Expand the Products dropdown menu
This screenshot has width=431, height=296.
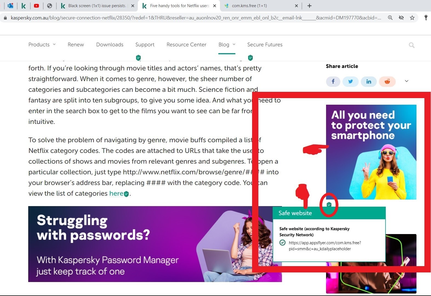click(42, 45)
